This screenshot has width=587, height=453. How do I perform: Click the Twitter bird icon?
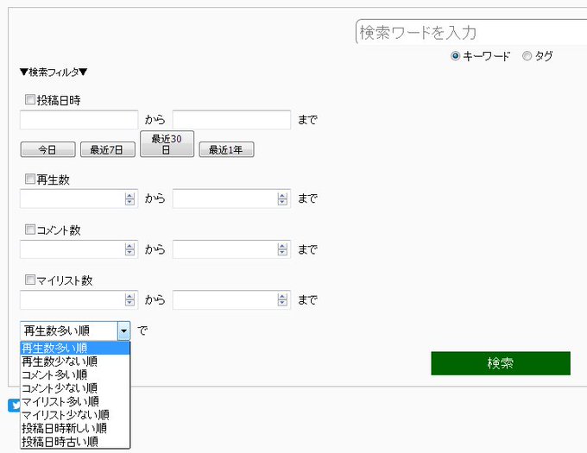click(14, 406)
